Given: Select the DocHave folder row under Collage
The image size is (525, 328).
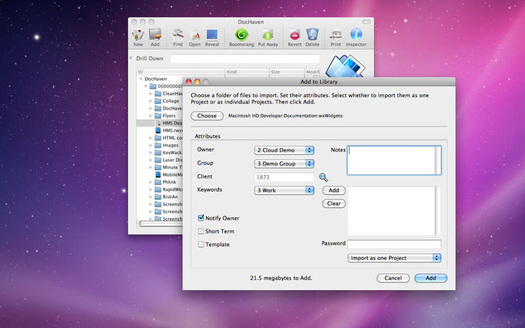Looking at the screenshot, I should [159, 108].
